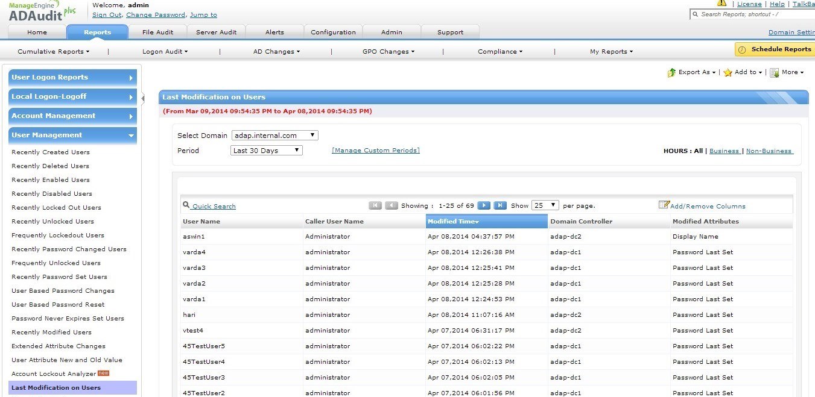815x397 pixels.
Task: Switch to the Home tab
Action: (x=37, y=32)
